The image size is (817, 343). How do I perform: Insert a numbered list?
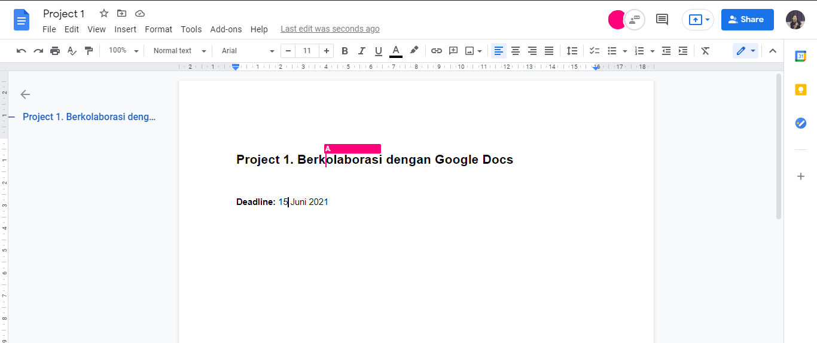(639, 51)
